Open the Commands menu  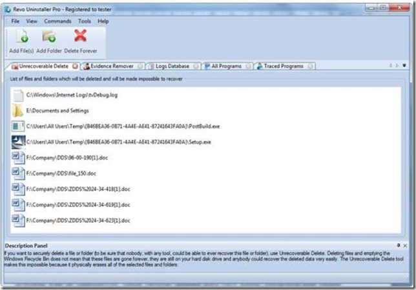click(57, 21)
